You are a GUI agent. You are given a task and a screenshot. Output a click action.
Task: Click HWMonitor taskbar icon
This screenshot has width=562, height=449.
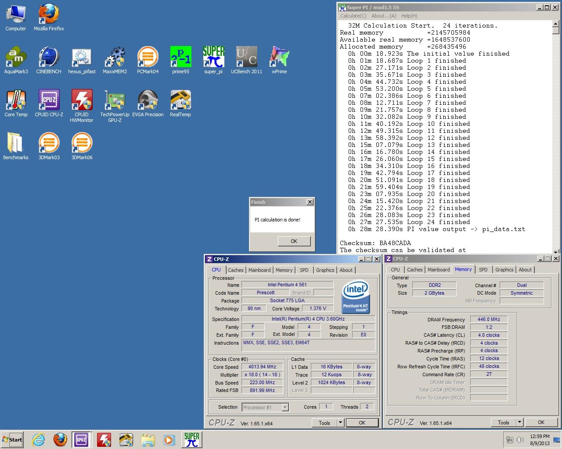[104, 440]
